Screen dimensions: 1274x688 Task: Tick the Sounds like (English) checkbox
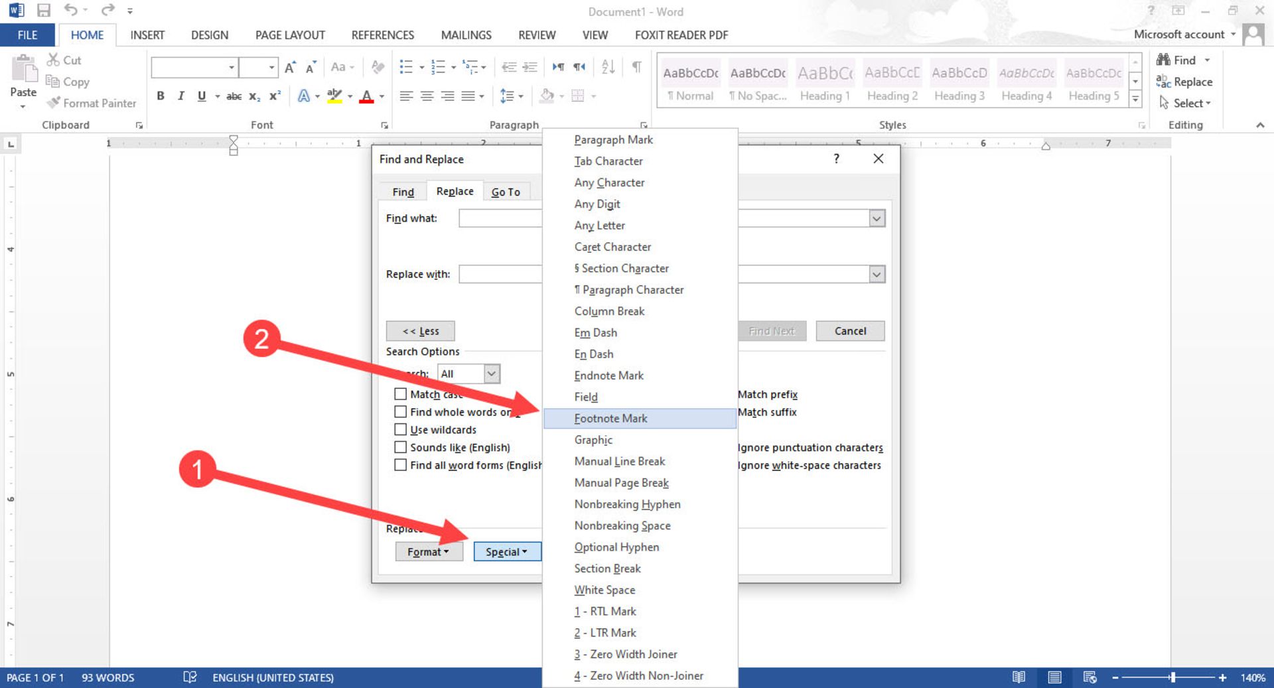tap(400, 448)
